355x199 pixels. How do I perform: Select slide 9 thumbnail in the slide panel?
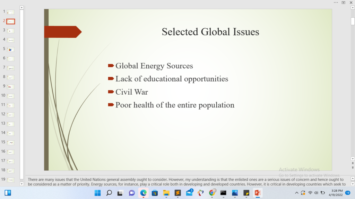click(x=11, y=87)
